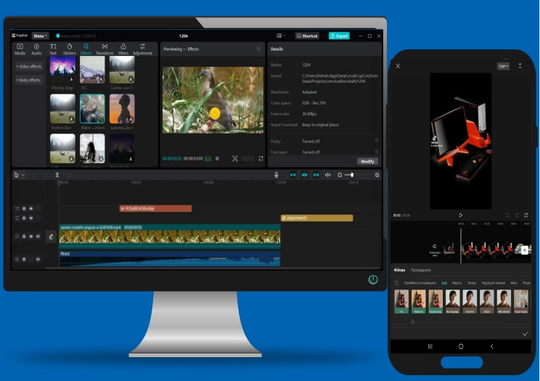Select the Peace audio clip

(x=170, y=258)
